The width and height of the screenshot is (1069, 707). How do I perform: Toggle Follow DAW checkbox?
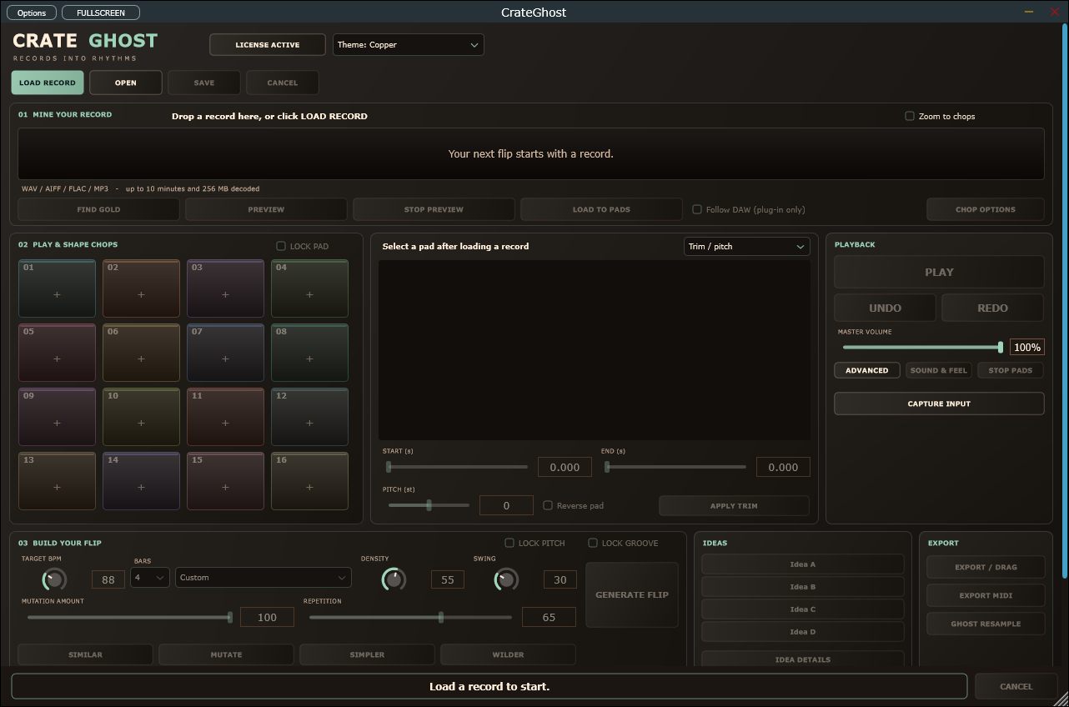pos(697,209)
